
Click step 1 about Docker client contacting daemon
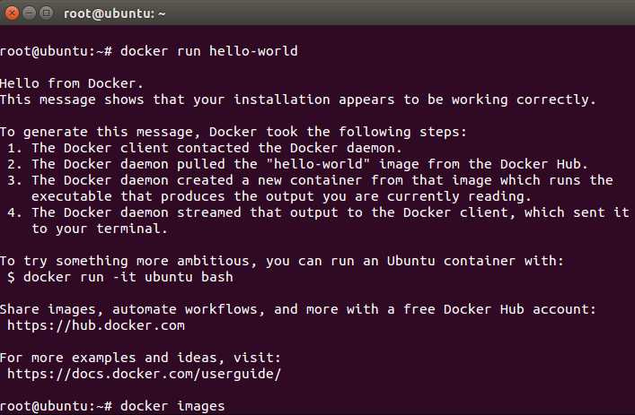click(x=205, y=148)
